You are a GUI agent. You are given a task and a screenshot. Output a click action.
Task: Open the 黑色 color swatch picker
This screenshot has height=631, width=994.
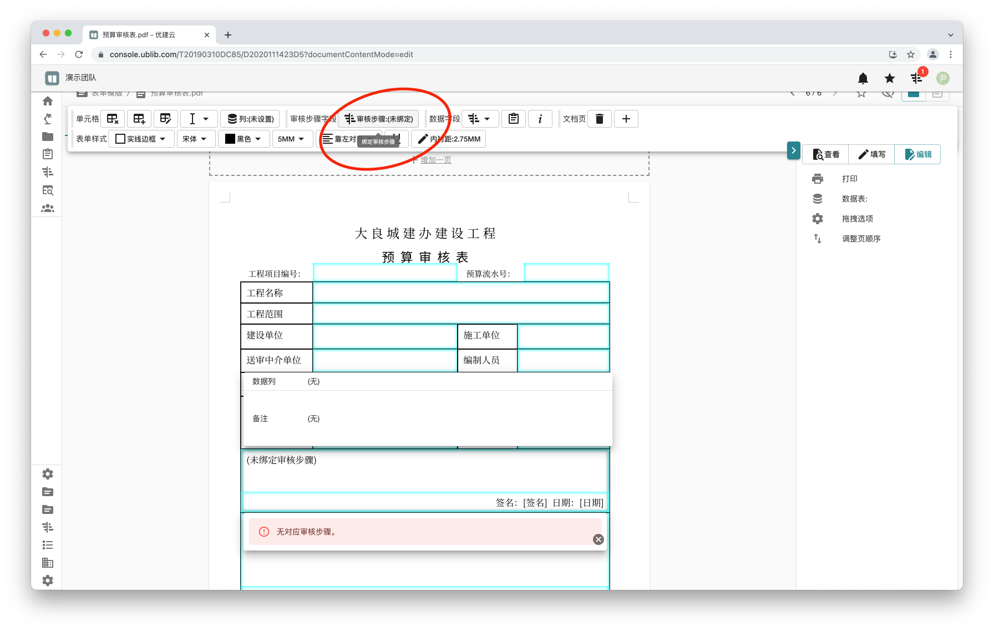pos(243,139)
